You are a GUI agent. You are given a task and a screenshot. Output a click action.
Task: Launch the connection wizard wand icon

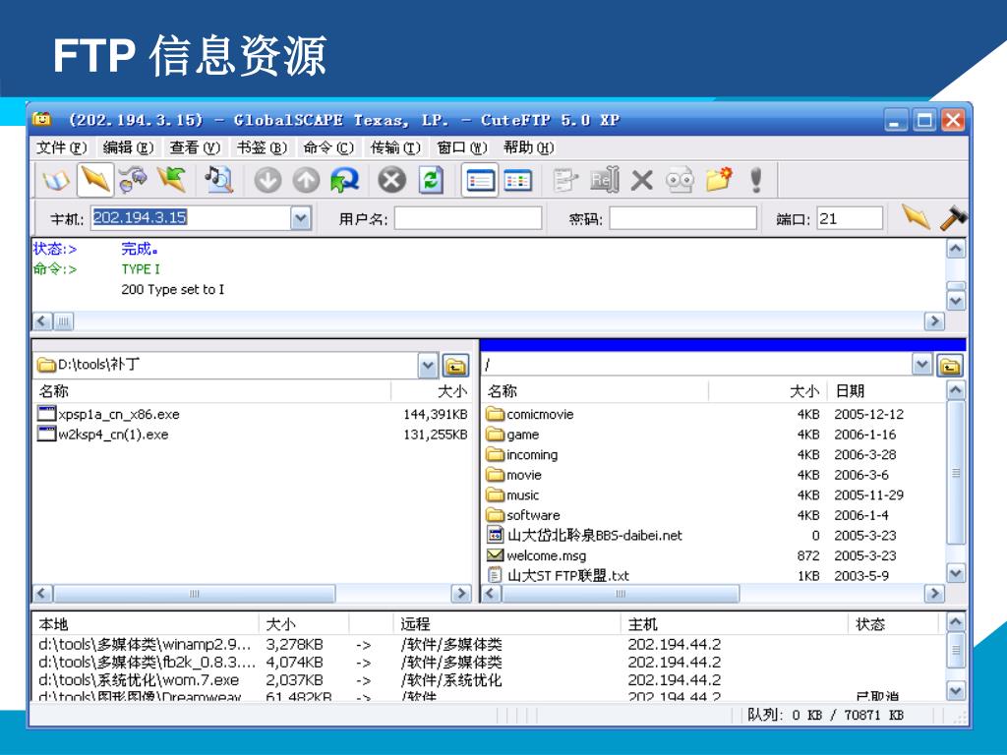point(133,180)
